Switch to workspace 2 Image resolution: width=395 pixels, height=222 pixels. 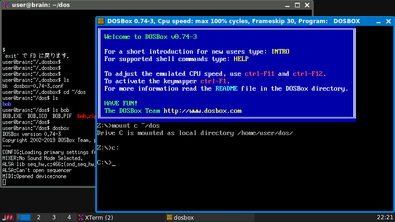(x=39, y=217)
